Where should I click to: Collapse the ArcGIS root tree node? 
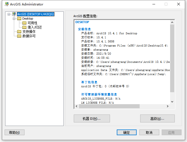pos(9,14)
